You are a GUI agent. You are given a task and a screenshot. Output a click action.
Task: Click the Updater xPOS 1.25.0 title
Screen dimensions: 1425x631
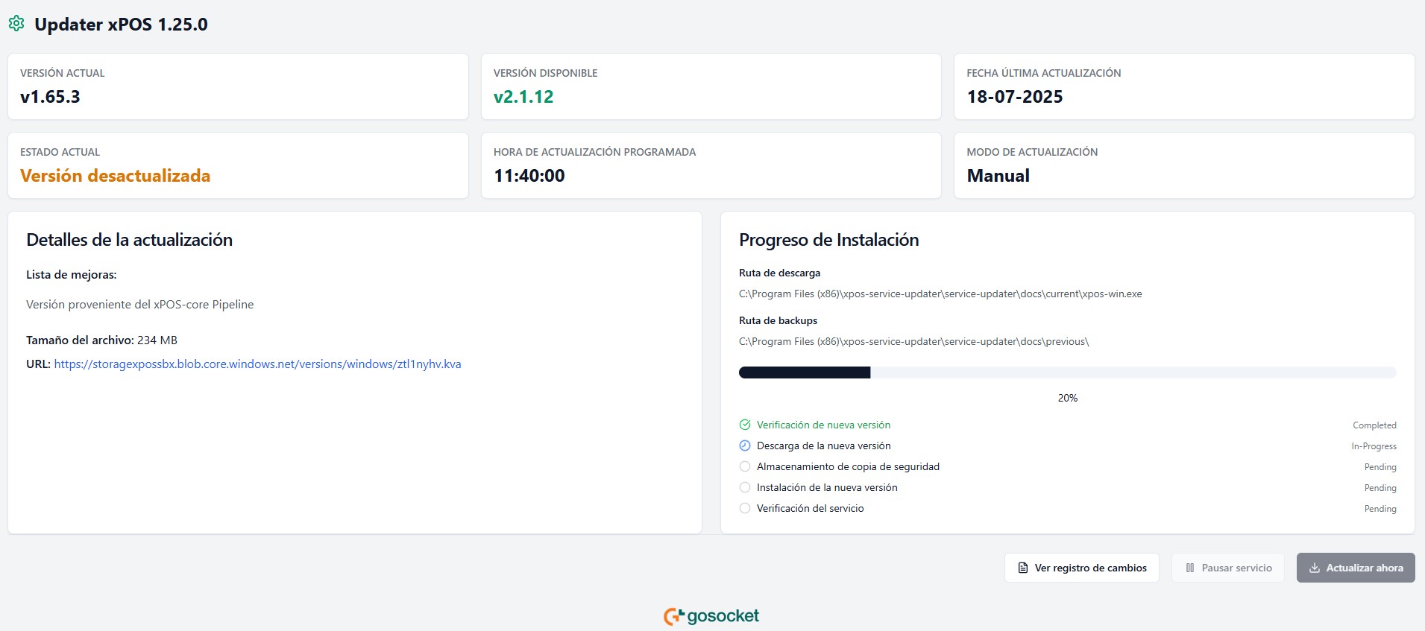point(121,24)
